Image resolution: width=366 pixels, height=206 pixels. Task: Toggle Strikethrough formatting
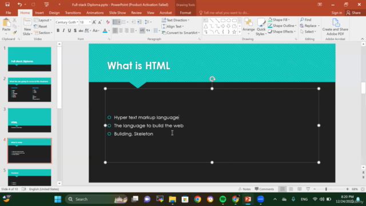pos(81,30)
